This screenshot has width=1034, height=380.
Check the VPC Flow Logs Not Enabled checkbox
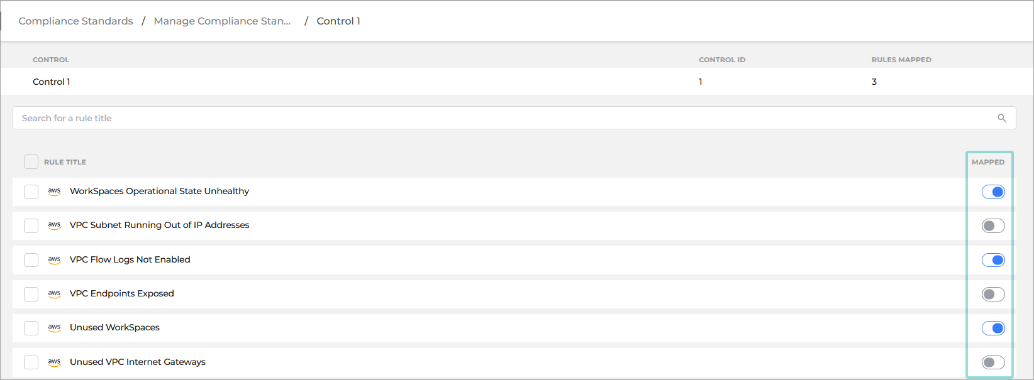click(x=31, y=259)
